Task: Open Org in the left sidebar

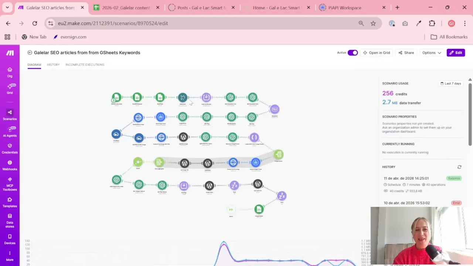Action: tap(10, 72)
